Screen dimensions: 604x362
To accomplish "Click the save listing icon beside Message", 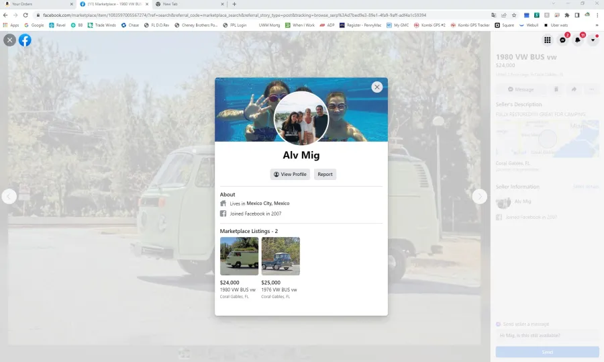I will (556, 89).
